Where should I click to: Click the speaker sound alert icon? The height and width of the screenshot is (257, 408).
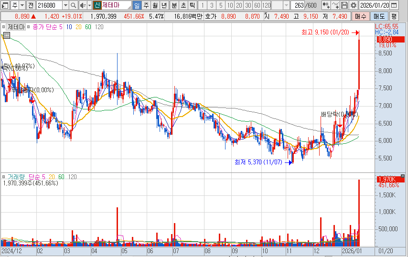[83, 5]
